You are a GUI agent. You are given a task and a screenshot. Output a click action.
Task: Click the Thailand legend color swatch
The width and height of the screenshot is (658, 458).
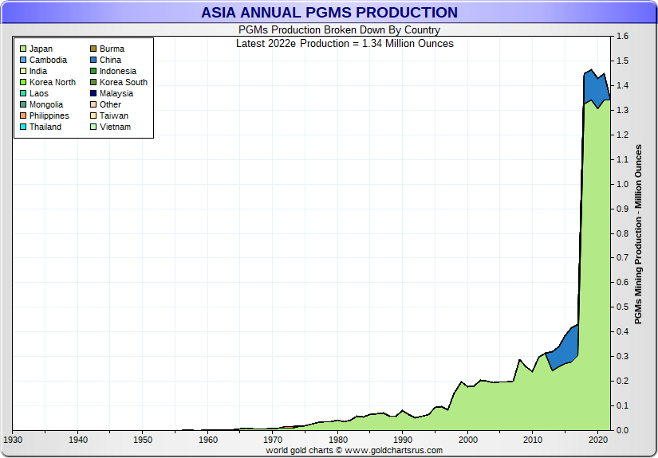point(22,127)
